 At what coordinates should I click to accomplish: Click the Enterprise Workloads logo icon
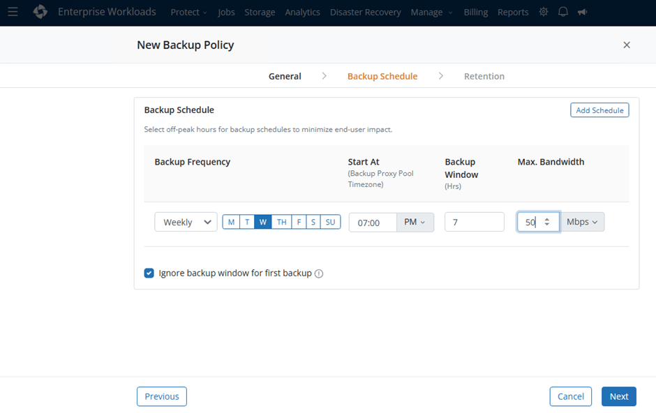click(x=40, y=12)
